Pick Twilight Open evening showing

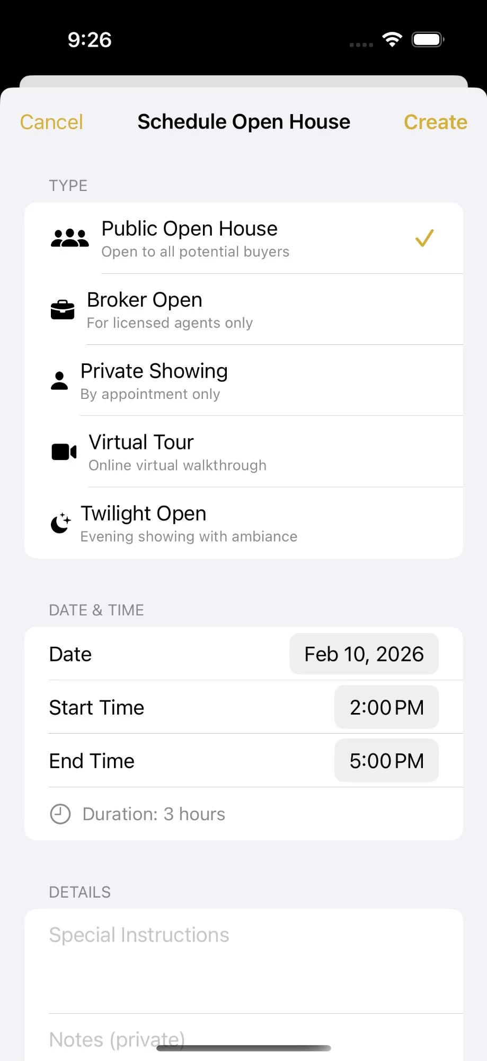(188, 523)
